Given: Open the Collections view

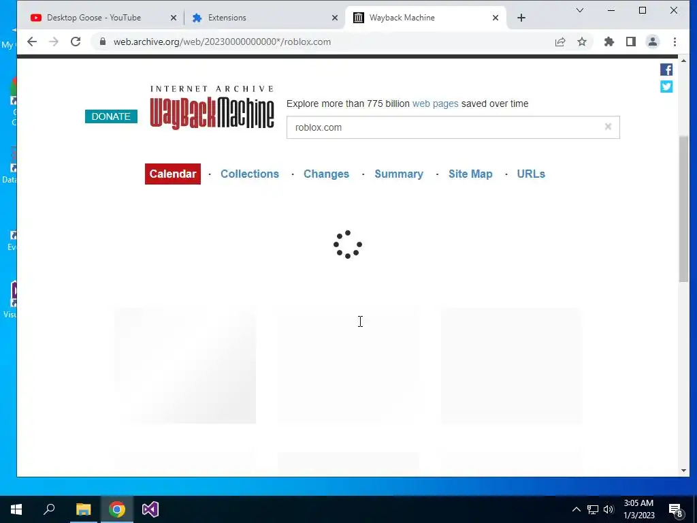Looking at the screenshot, I should coord(250,174).
